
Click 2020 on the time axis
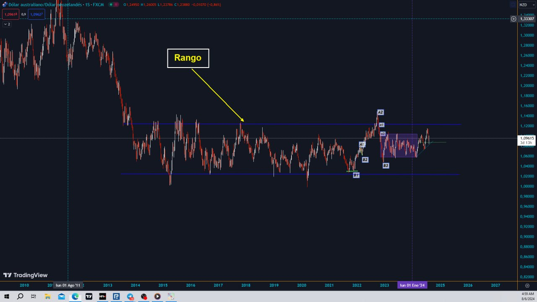click(302, 285)
